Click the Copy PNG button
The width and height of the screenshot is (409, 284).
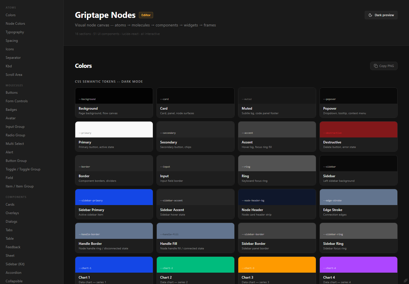(x=383, y=66)
